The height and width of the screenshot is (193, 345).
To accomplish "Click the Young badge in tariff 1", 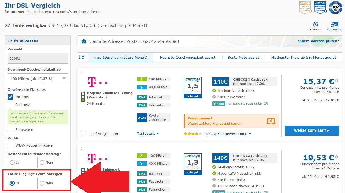I will click(x=219, y=103).
